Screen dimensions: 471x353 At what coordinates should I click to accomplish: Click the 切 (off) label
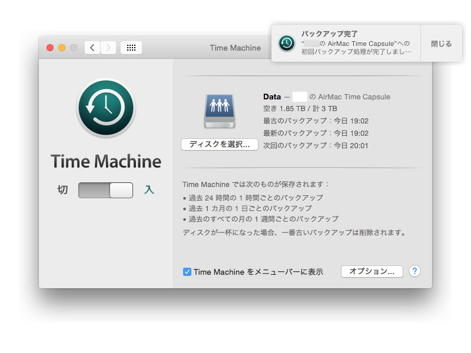click(62, 189)
